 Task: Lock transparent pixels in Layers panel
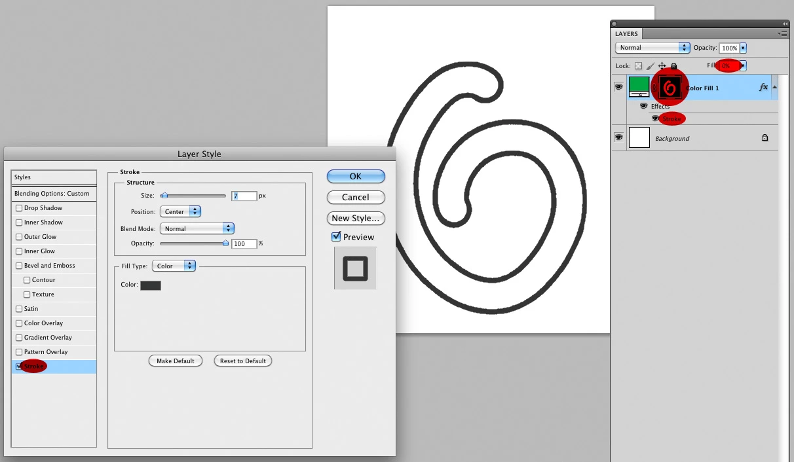638,66
